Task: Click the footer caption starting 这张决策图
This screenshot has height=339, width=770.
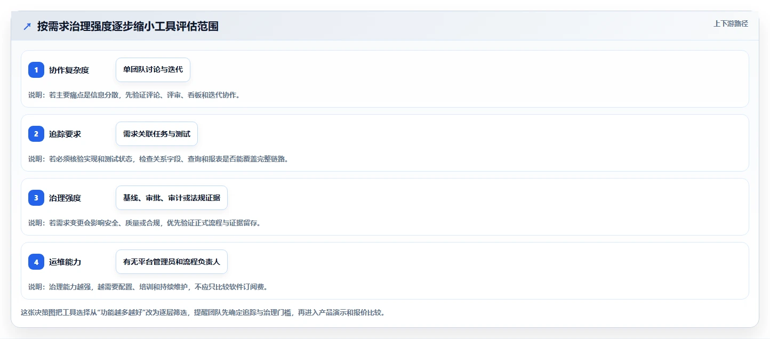Action: tap(203, 312)
